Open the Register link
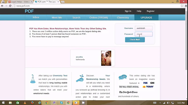 (150, 11)
